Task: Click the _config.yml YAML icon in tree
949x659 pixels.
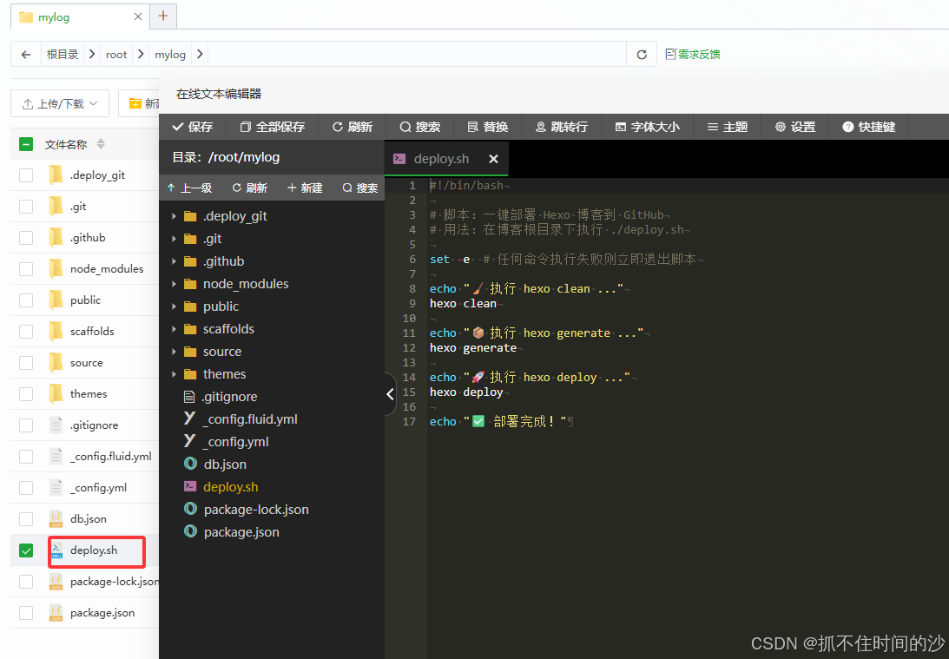Action: pyautogui.click(x=190, y=441)
